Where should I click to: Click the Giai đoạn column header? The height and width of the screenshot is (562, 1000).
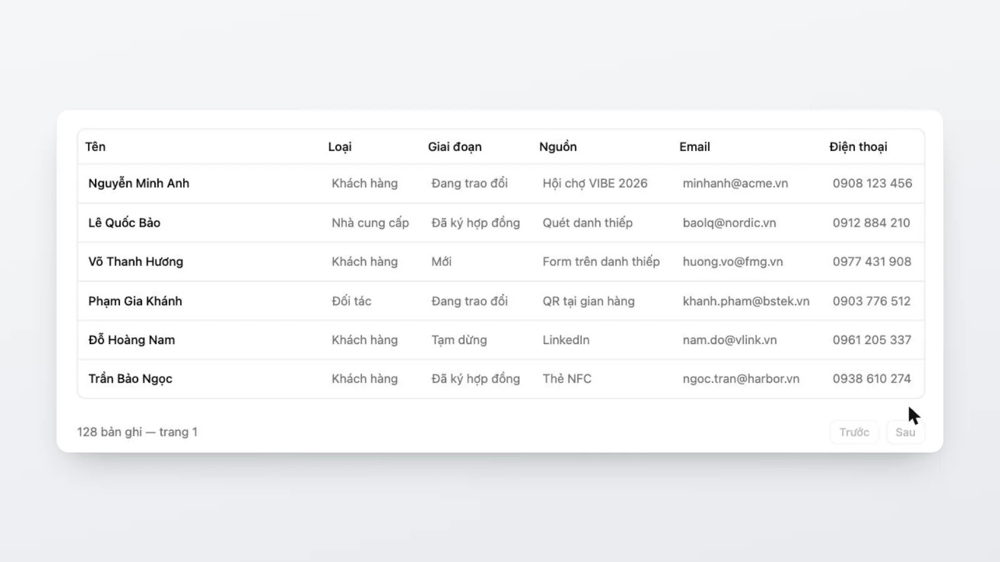[454, 147]
